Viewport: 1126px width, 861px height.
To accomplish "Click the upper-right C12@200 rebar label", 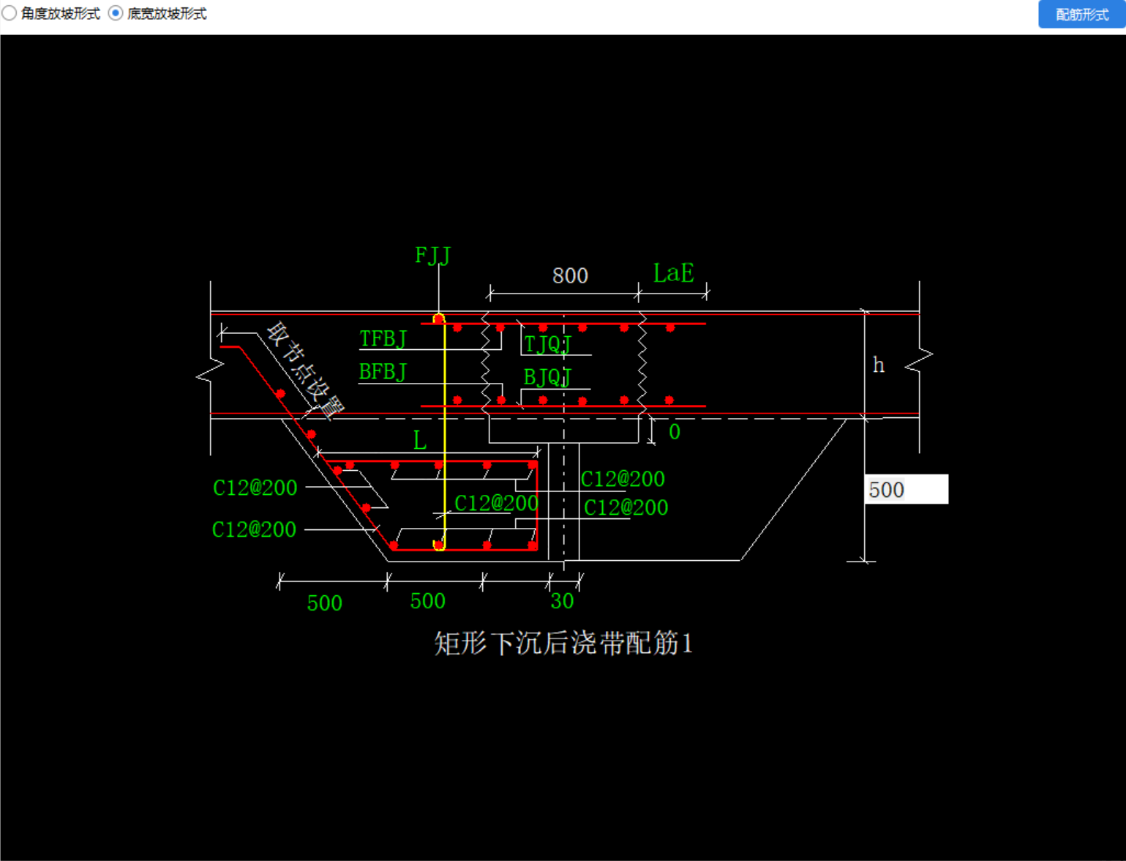I will 623,479.
